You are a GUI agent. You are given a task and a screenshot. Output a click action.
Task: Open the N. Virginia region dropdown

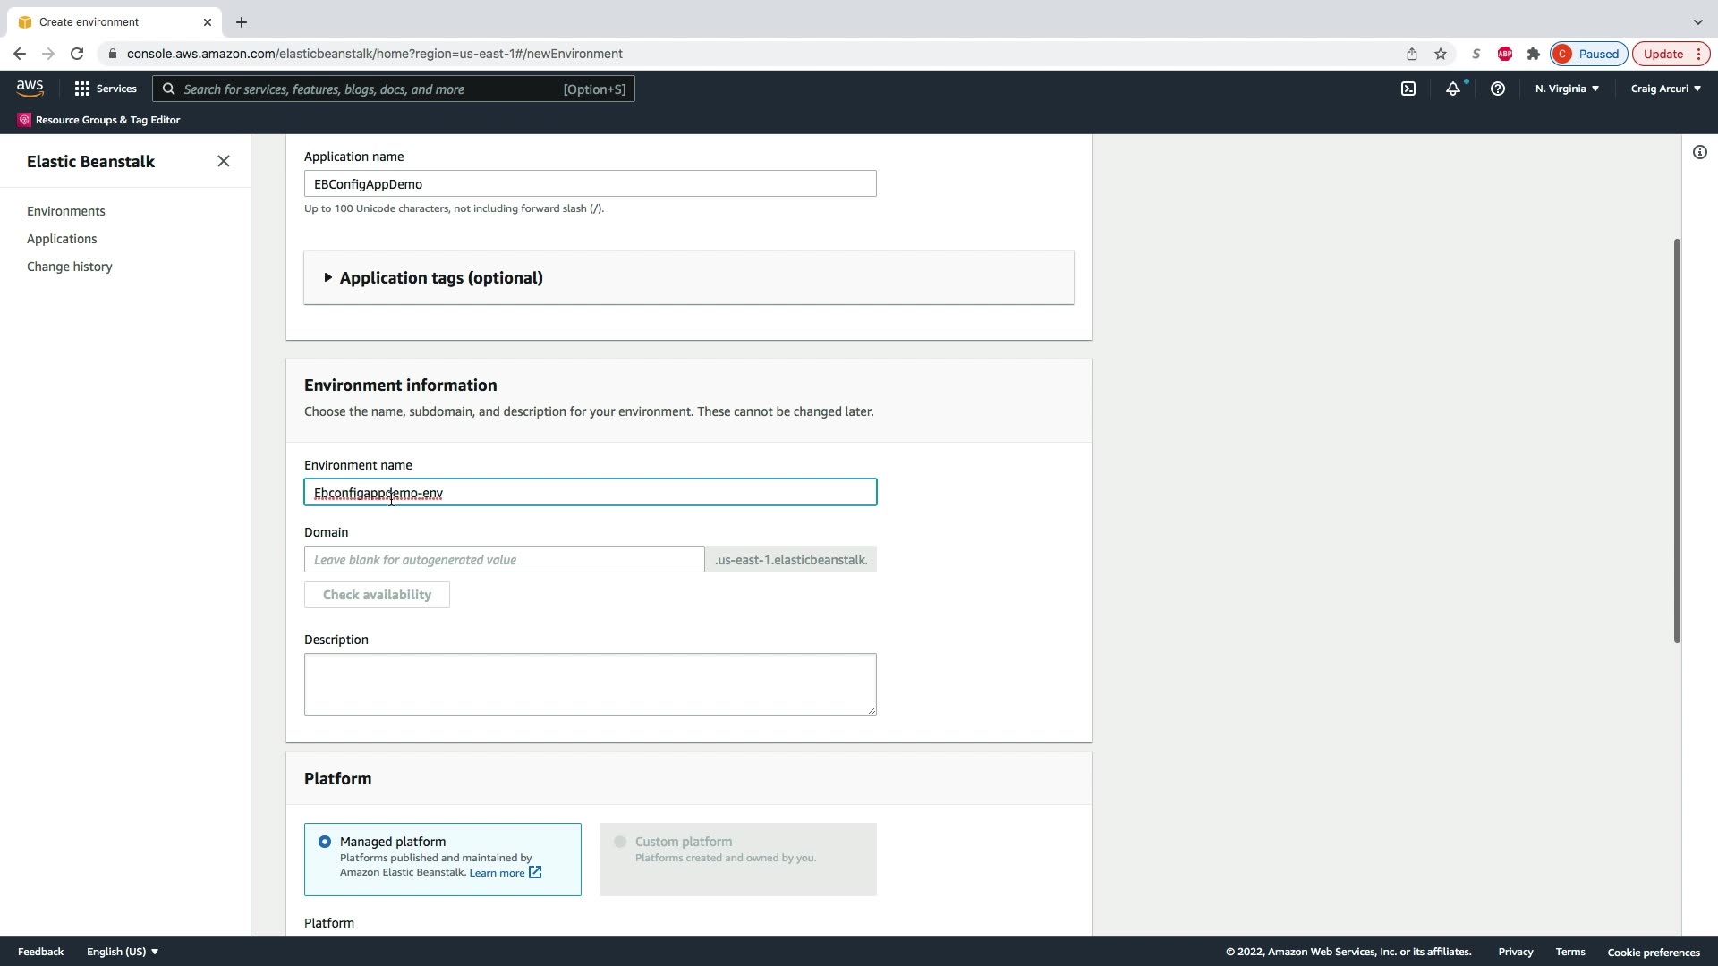coord(1567,89)
